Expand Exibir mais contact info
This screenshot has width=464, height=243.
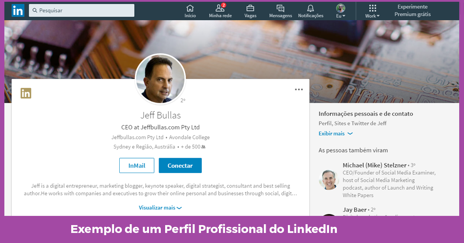[x=335, y=134]
